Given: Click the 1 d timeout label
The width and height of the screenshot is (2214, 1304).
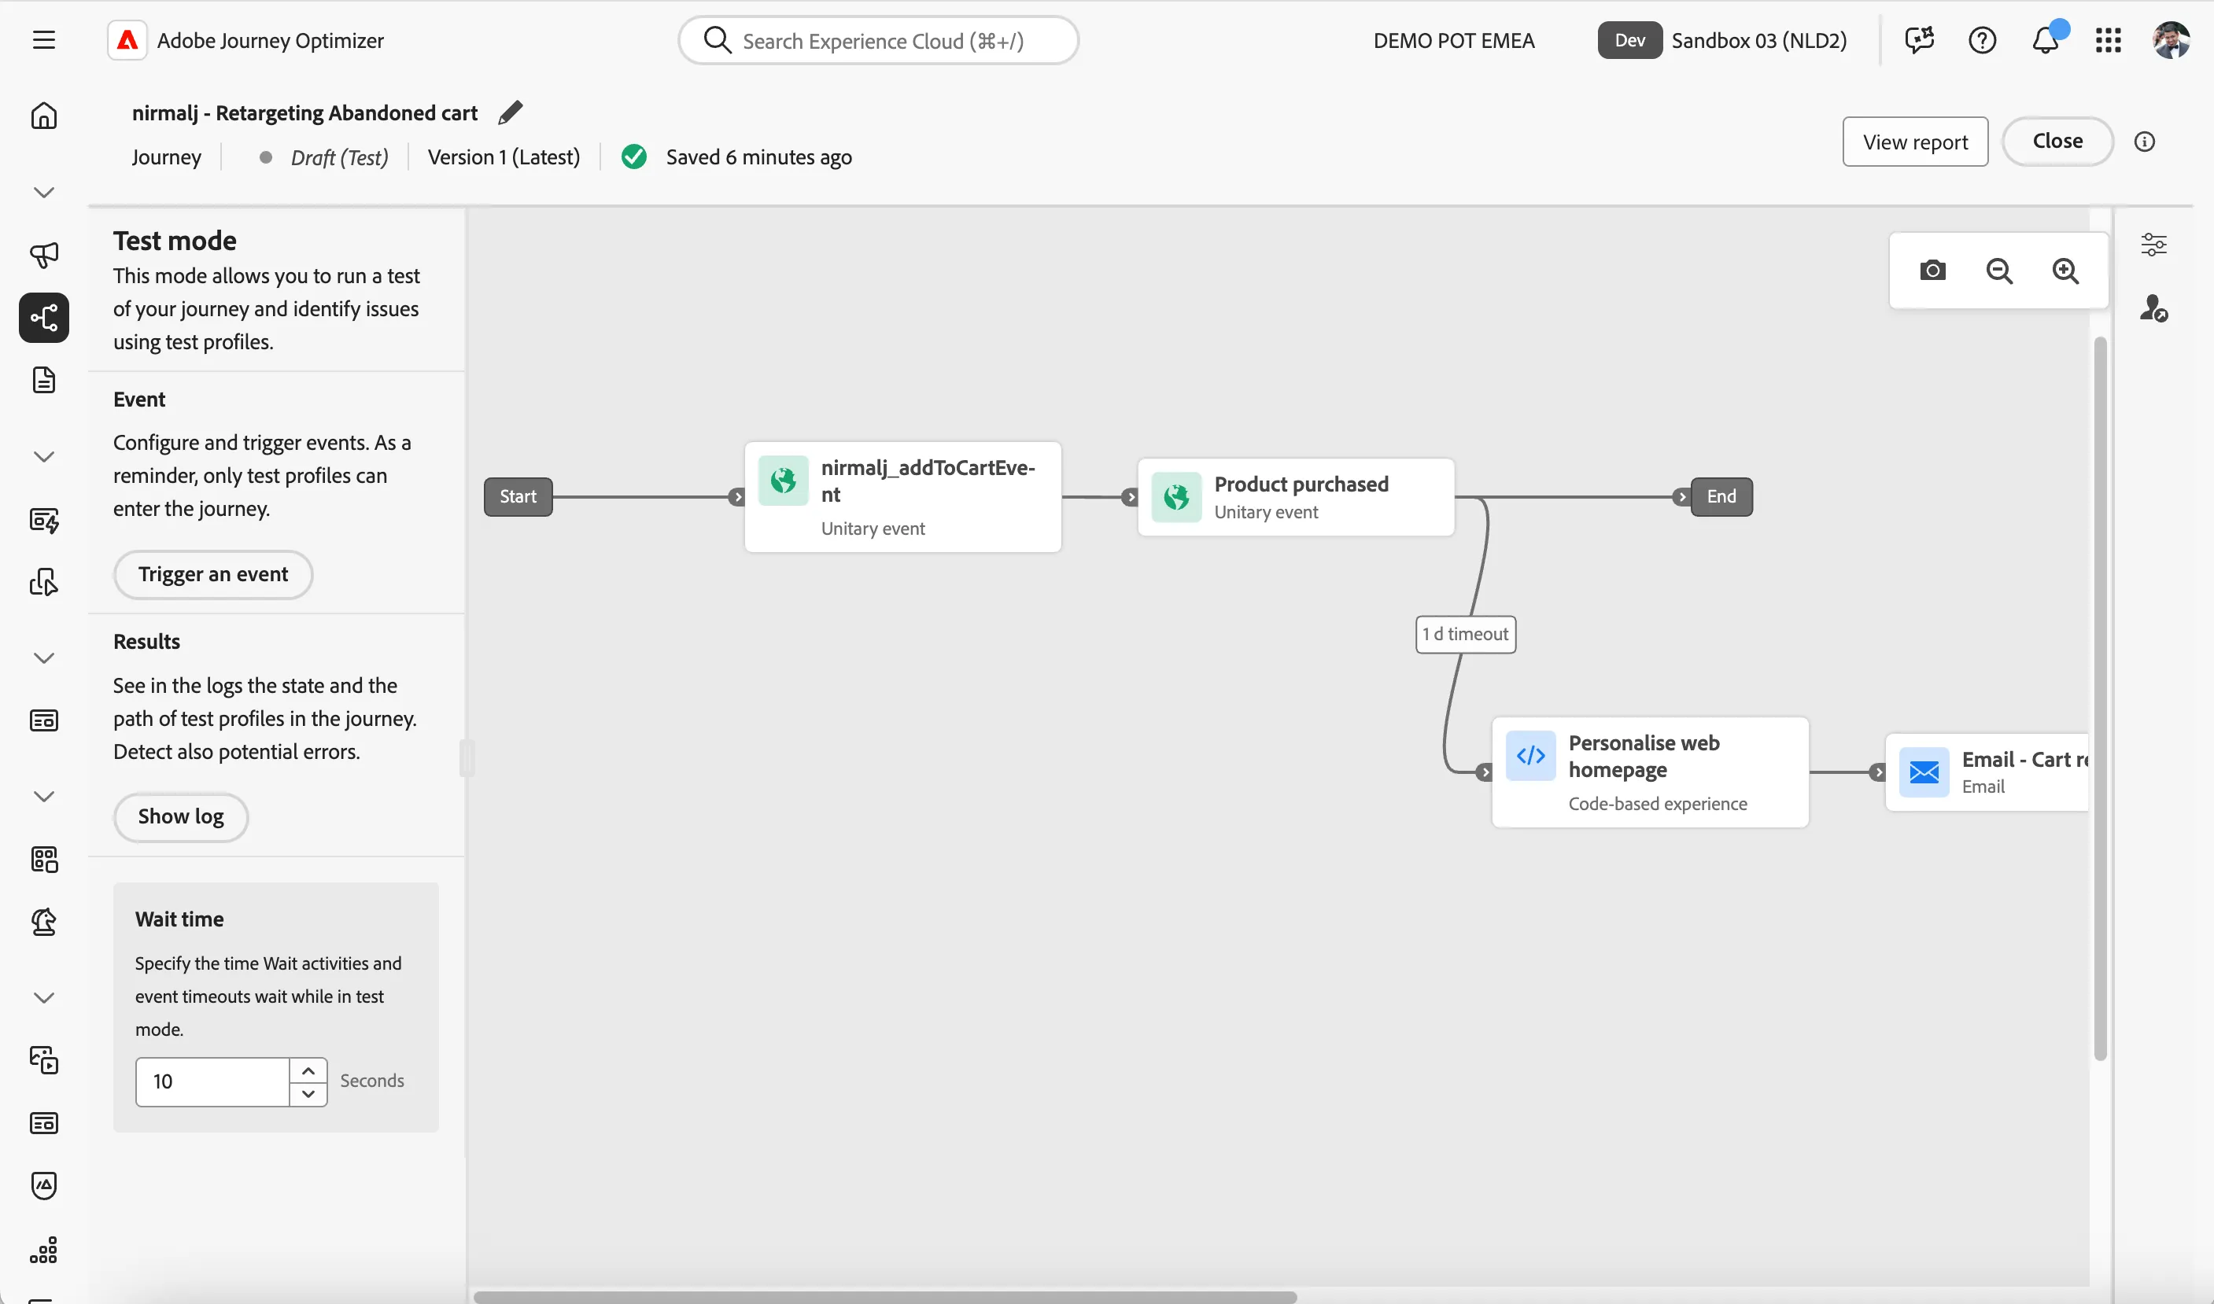Looking at the screenshot, I should pos(1465,634).
